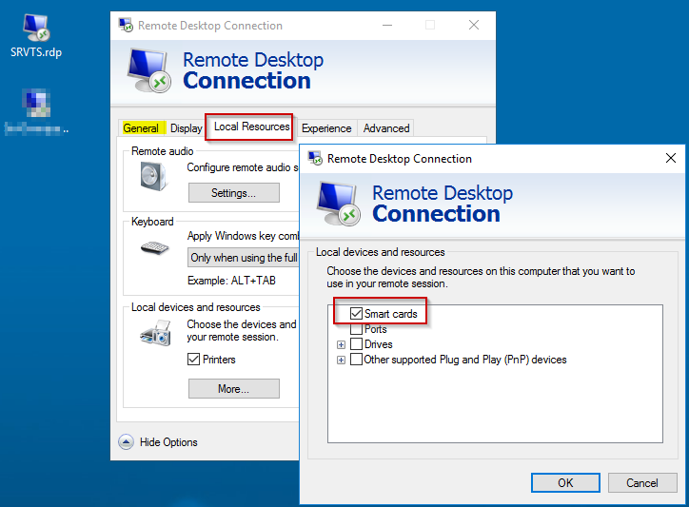Click the printer and devices icon
This screenshot has width=689, height=507.
click(155, 334)
